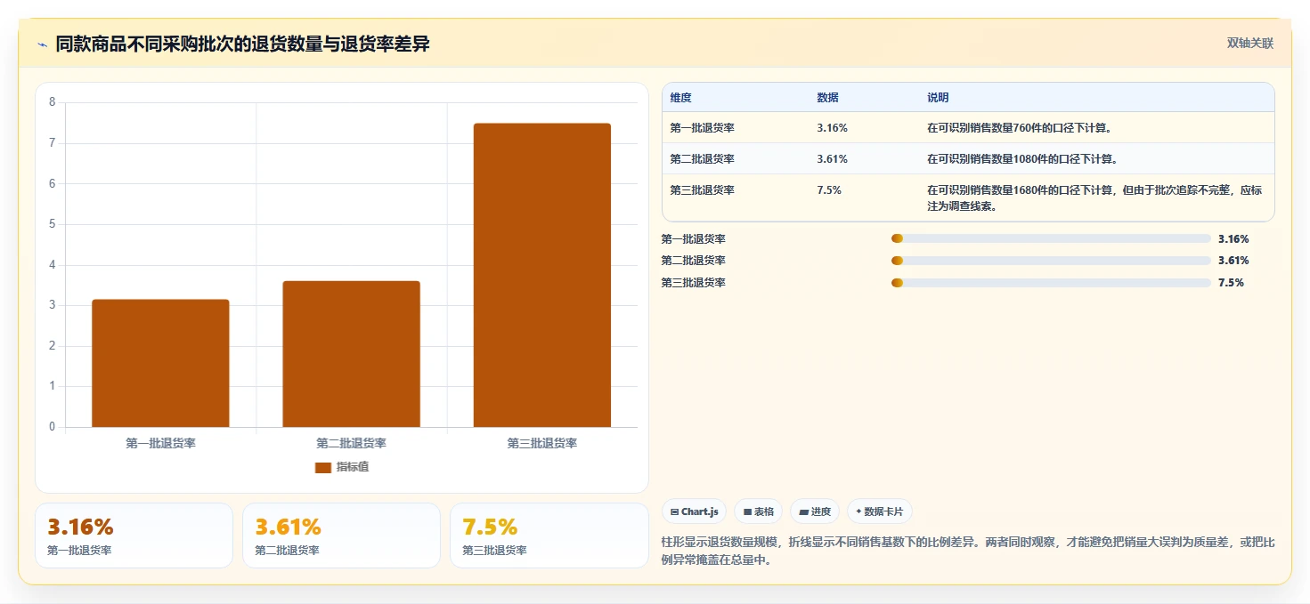Click the 3.61% label beside the progress bars
Image resolution: width=1310 pixels, height=604 pixels.
(1233, 261)
